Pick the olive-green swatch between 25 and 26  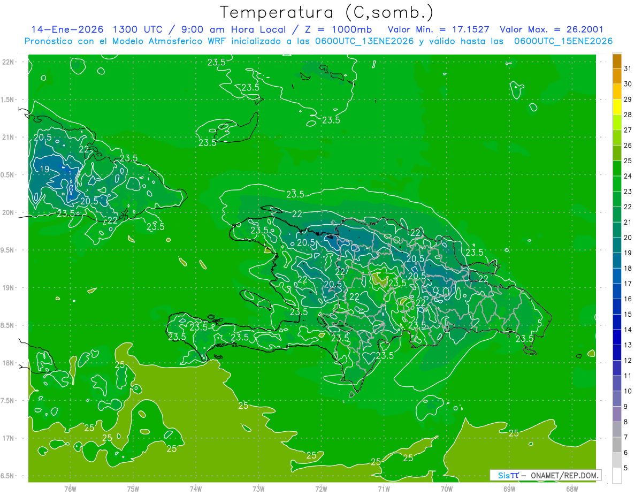point(617,153)
